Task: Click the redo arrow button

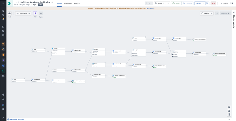Action: click(x=151, y=3)
